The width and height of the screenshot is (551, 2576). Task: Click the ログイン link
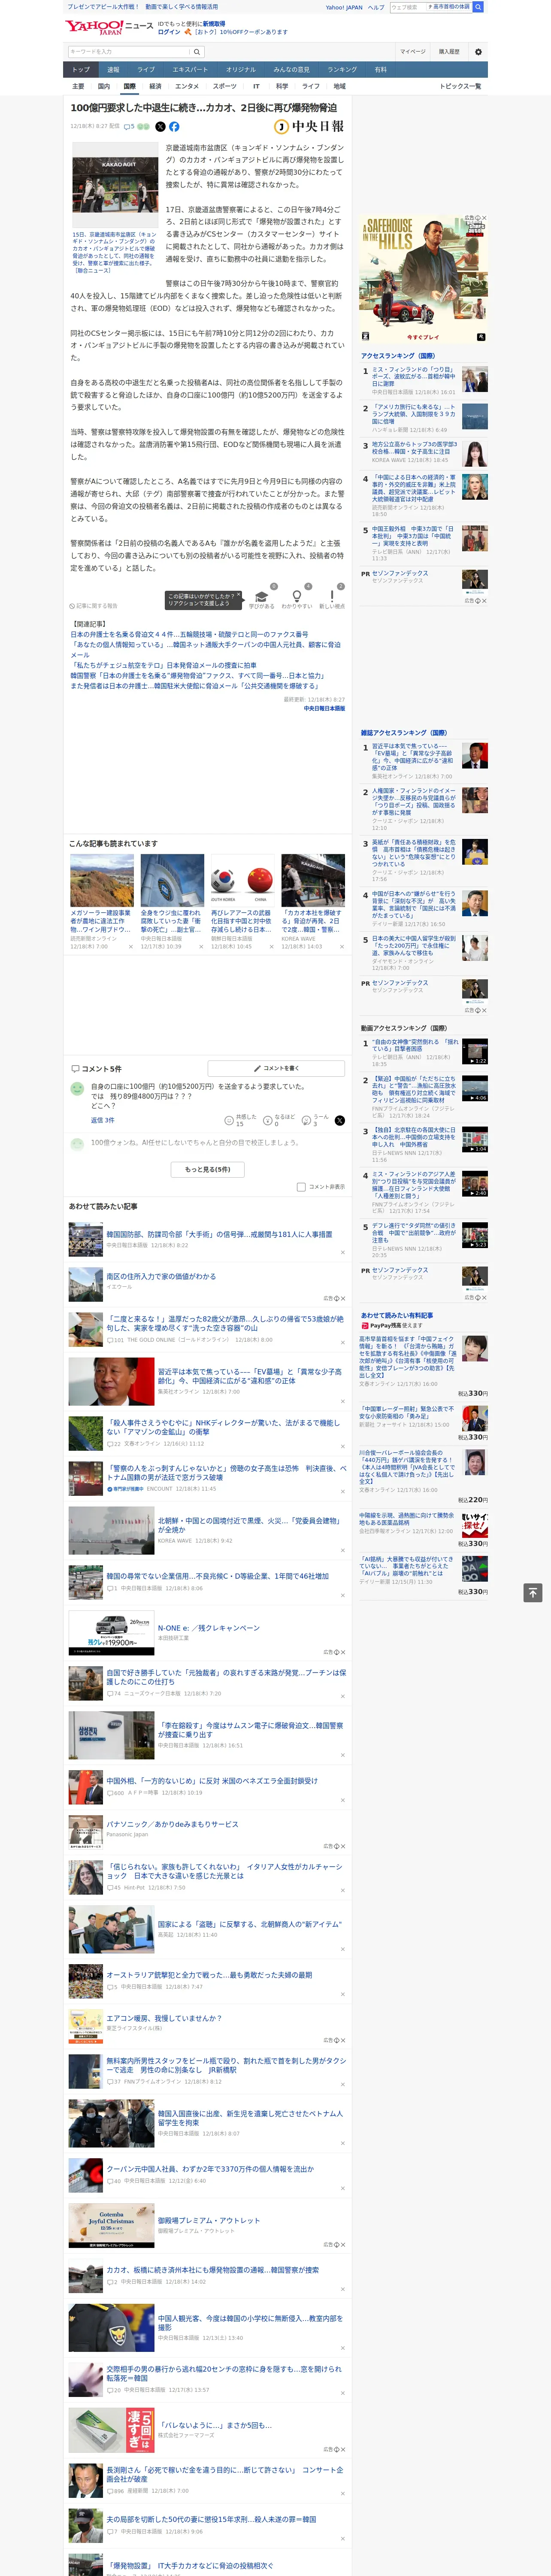[169, 32]
